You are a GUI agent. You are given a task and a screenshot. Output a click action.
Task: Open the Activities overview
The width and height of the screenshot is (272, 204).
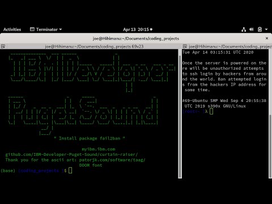click(12, 29)
